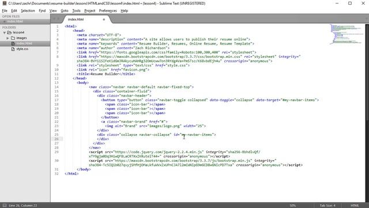Viewport: 369px width, 208px height.
Task: Click the div class="navbar-header" line
Action: click(x=124, y=95)
